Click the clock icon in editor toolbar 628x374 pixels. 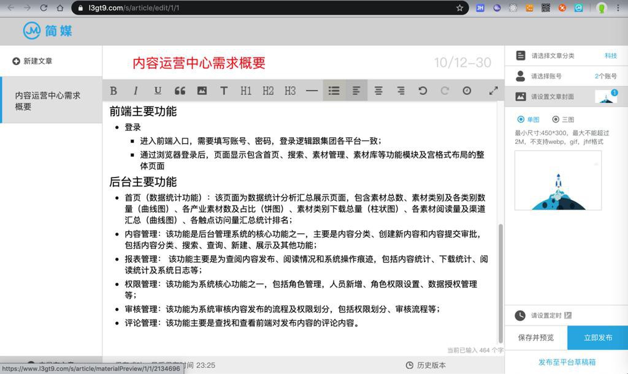click(x=467, y=91)
